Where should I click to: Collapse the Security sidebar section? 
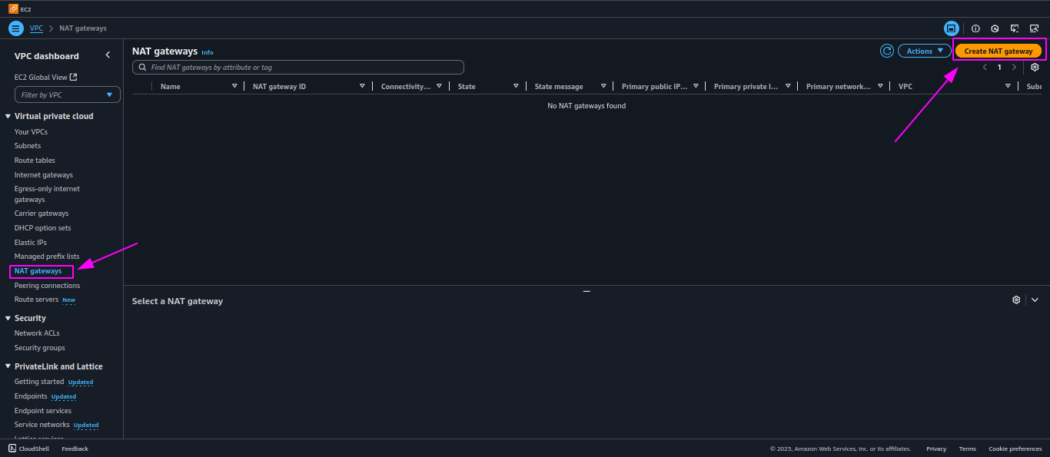(8, 318)
